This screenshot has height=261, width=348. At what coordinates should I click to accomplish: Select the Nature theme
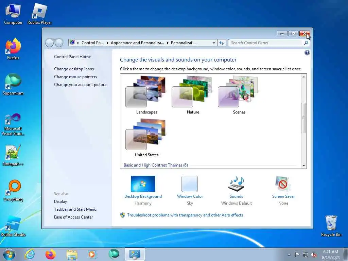192,95
